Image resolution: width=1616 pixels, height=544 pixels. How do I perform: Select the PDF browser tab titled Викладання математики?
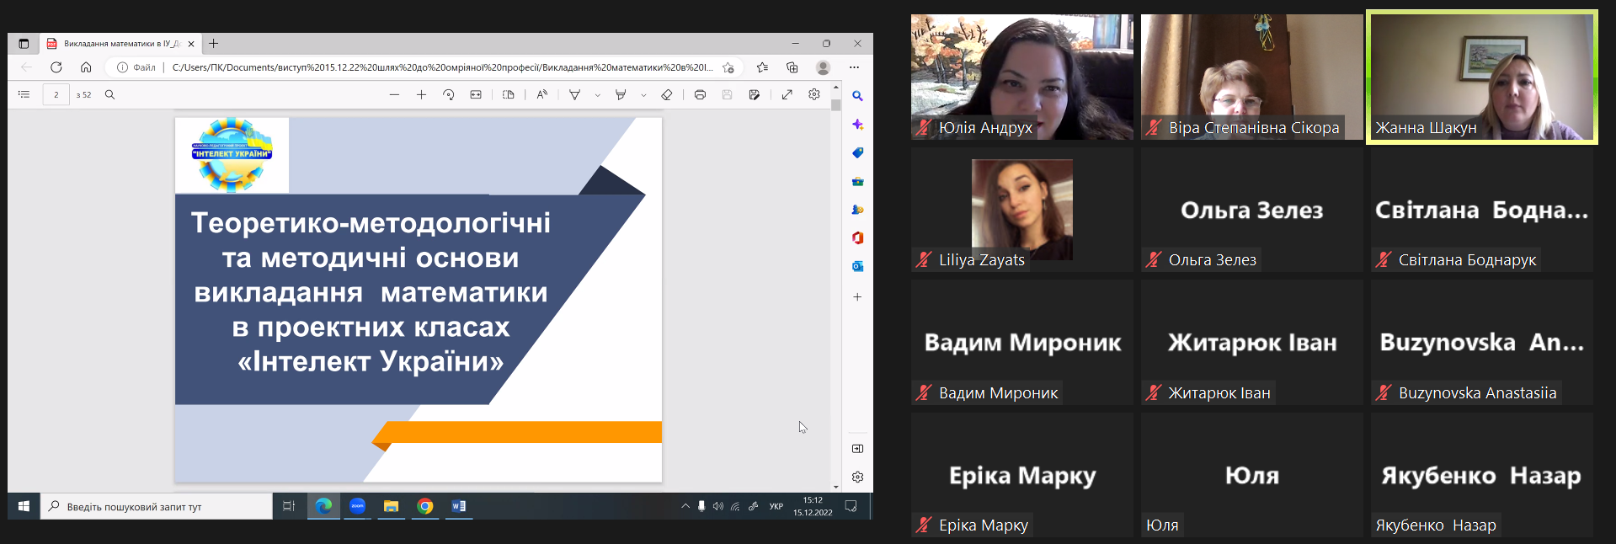pos(122,43)
